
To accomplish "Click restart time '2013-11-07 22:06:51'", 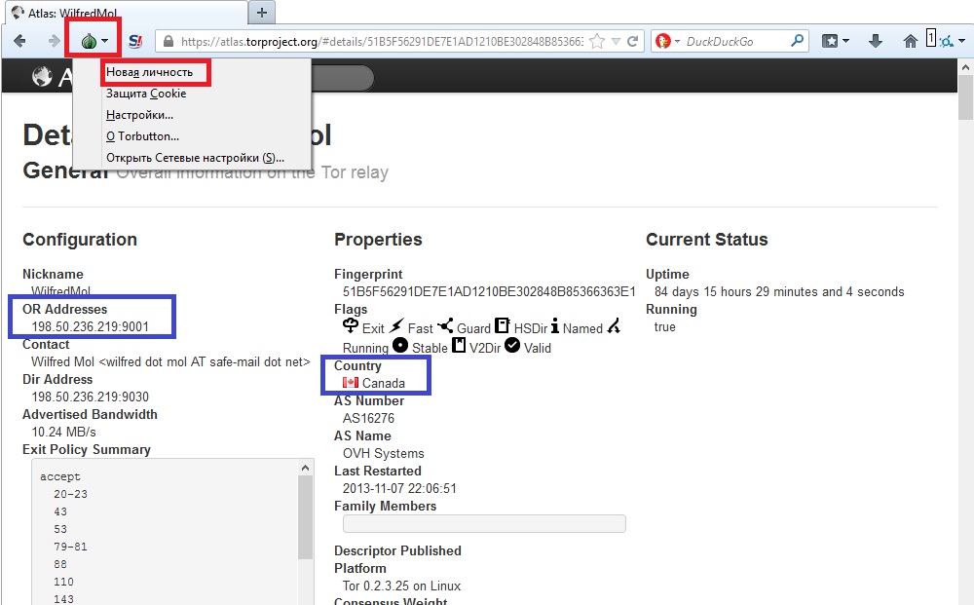I will pyautogui.click(x=399, y=488).
